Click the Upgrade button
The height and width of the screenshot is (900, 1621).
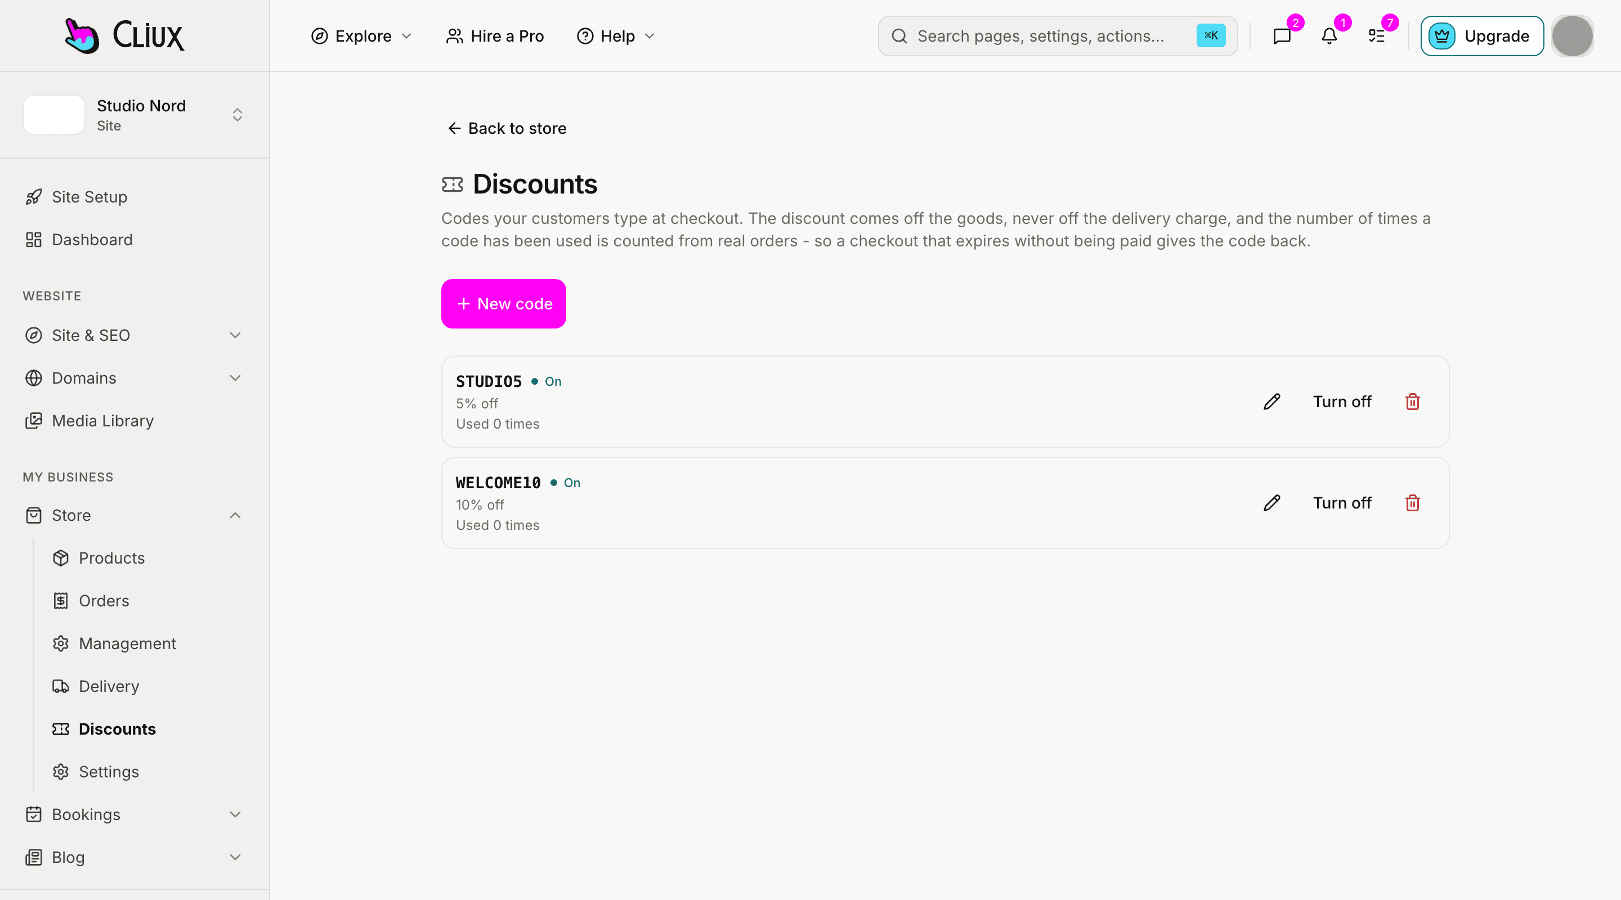1482,36
